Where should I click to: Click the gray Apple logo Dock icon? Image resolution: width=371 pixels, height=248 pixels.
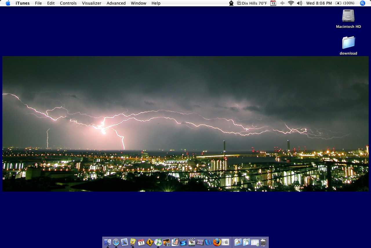click(225, 242)
